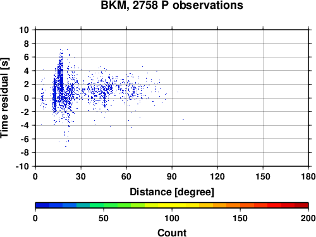This screenshot has width=316, height=237.
Task: Click y-axis tick label '8'
Action: [27, 44]
